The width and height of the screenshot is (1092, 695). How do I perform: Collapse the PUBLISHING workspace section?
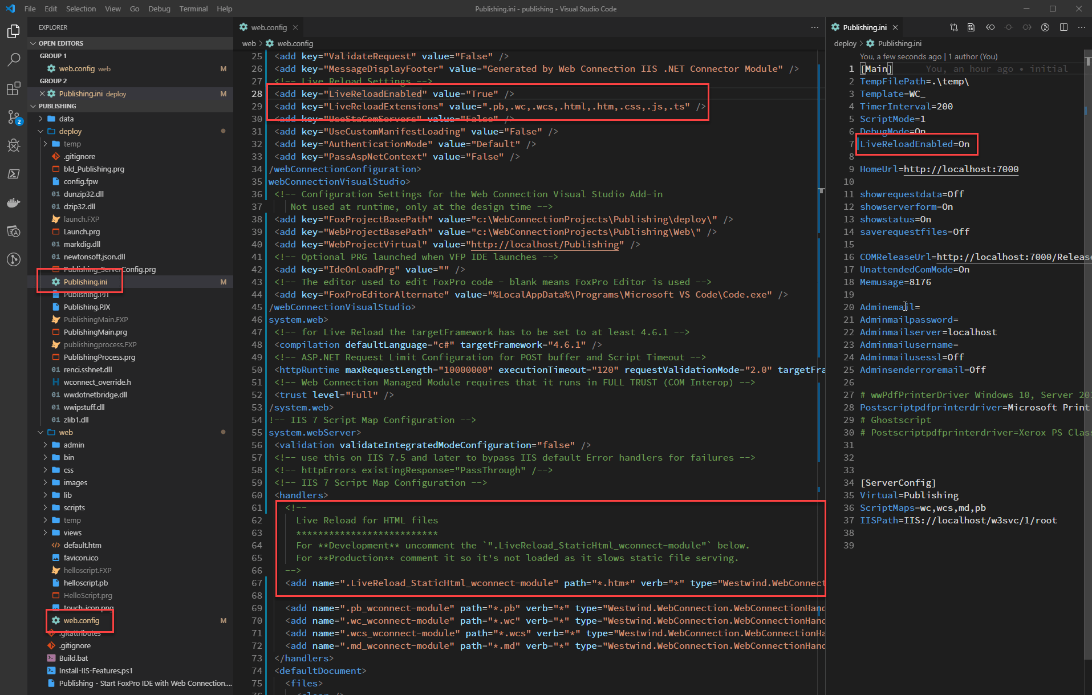pos(57,106)
